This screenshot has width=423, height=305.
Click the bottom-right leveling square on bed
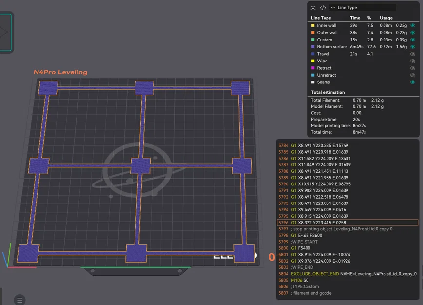[x=245, y=253]
